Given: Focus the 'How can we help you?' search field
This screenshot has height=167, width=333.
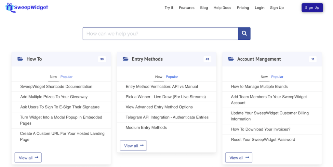Looking at the screenshot, I should pyautogui.click(x=160, y=34).
